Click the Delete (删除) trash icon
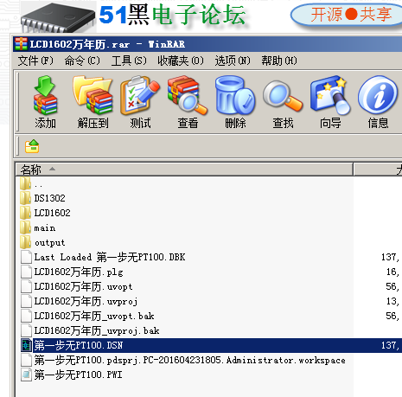The image size is (402, 397). (235, 95)
